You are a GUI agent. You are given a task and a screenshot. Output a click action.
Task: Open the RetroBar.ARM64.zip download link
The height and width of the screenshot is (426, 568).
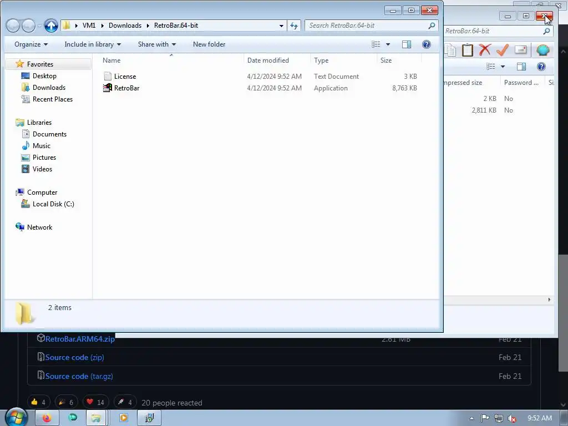pos(80,339)
